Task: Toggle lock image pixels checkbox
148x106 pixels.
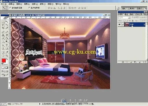Action: point(127,20)
